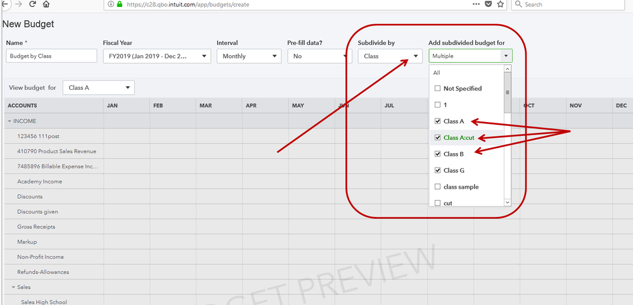The image size is (633, 305).
Task: Check the class 1 checkbox
Action: point(437,105)
